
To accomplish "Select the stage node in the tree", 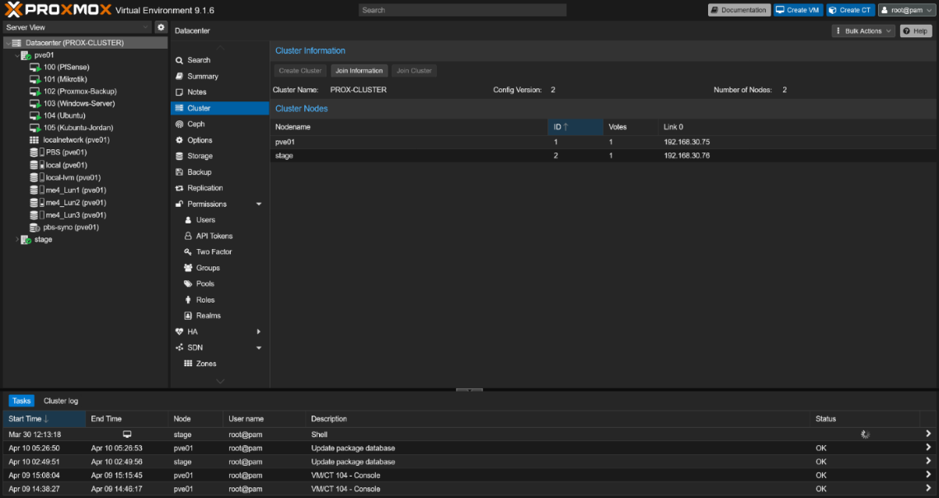I will click(x=43, y=239).
